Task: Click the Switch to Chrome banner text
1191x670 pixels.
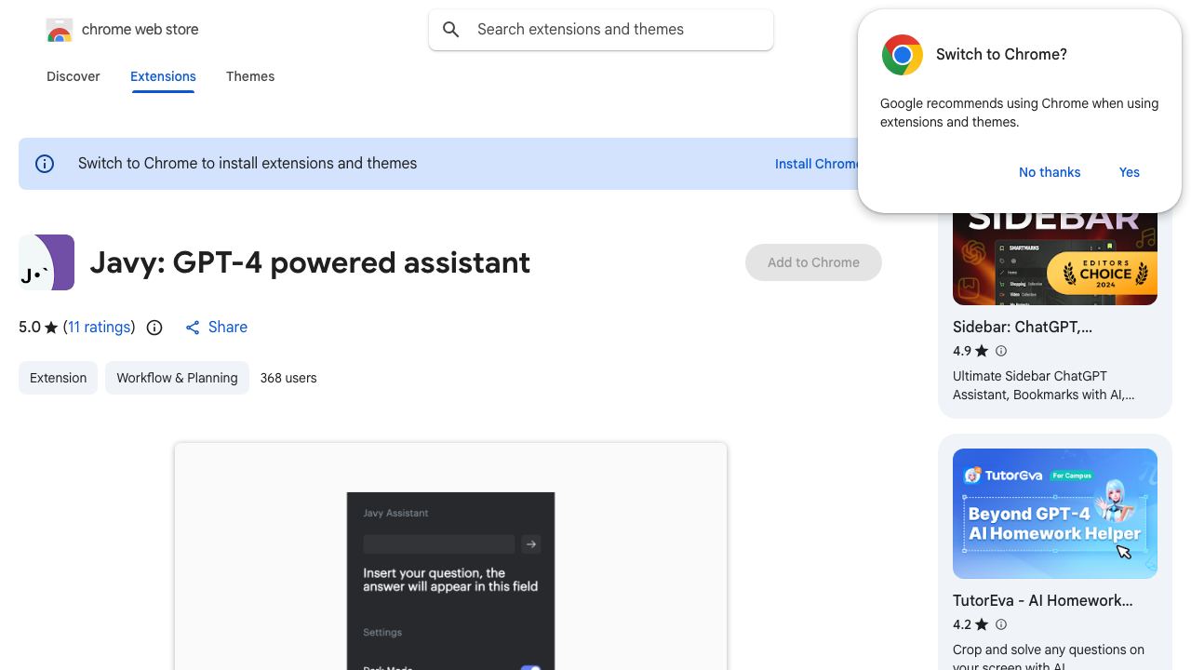Action: [x=248, y=164]
